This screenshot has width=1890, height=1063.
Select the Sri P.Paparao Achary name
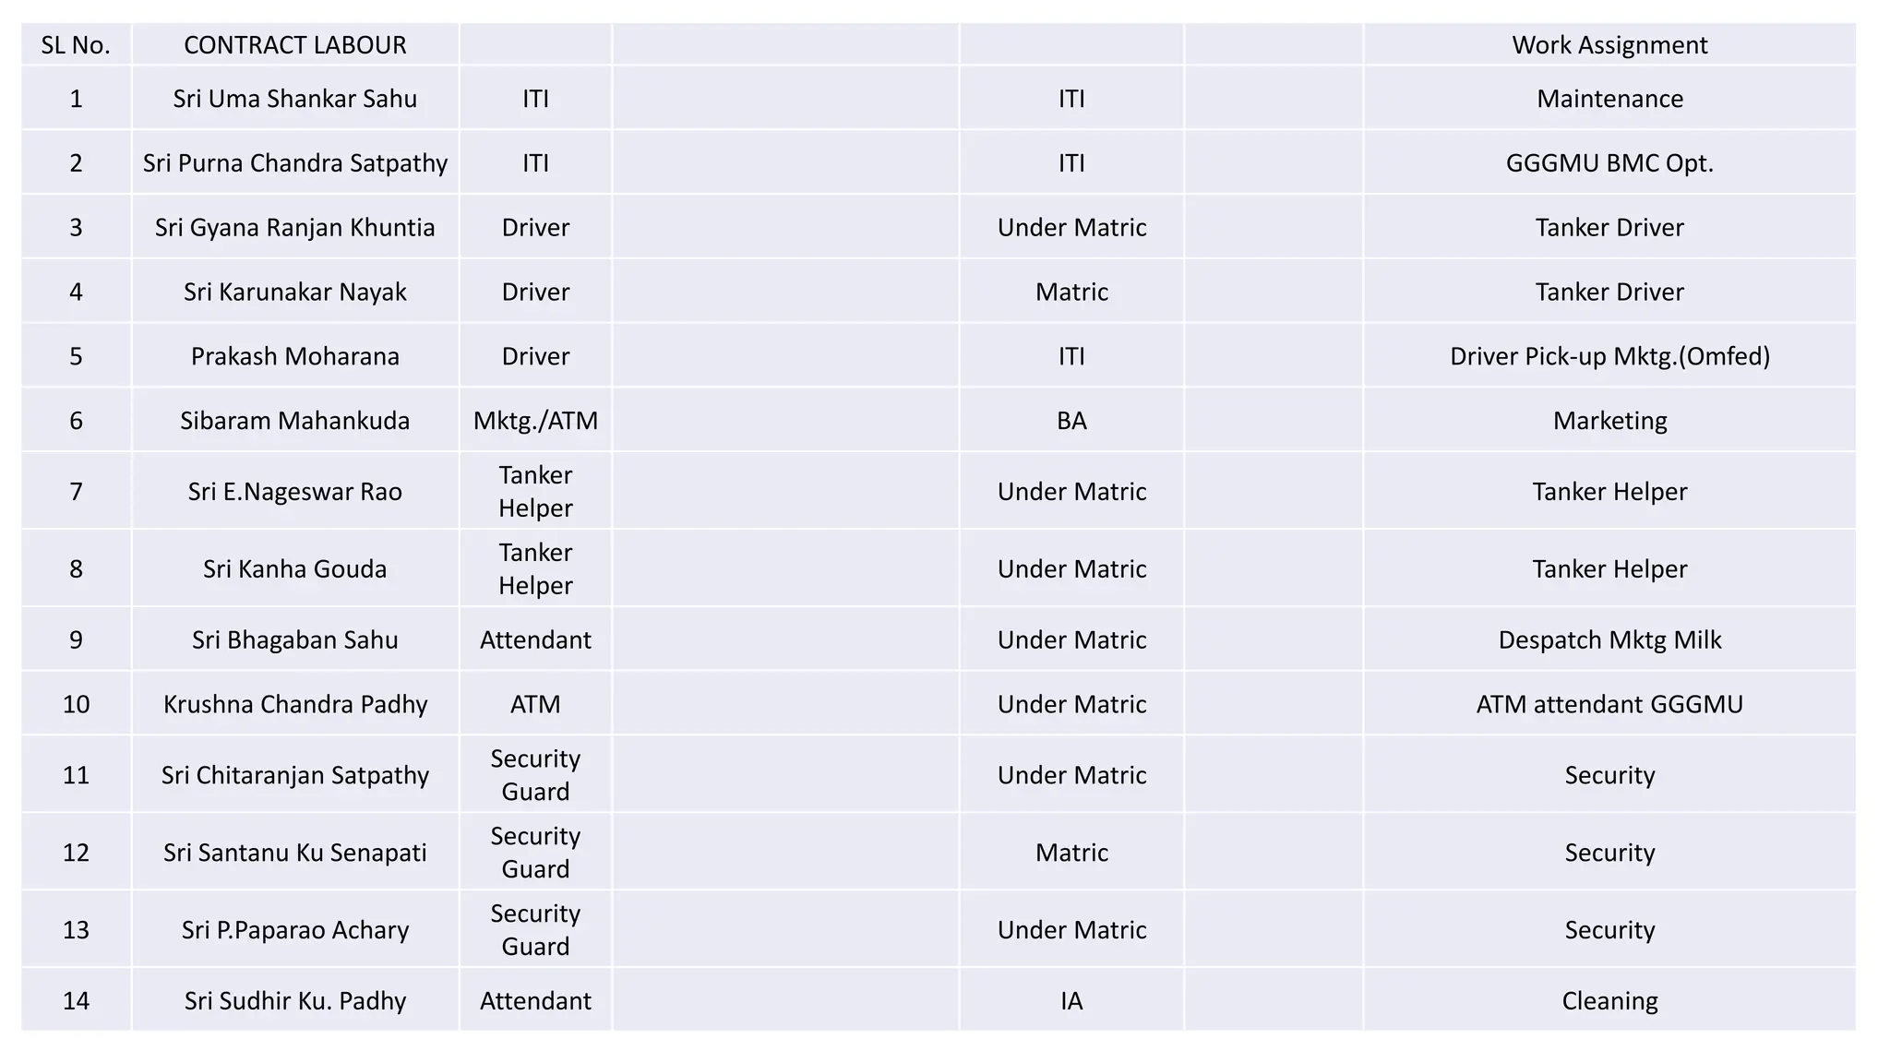point(295,930)
